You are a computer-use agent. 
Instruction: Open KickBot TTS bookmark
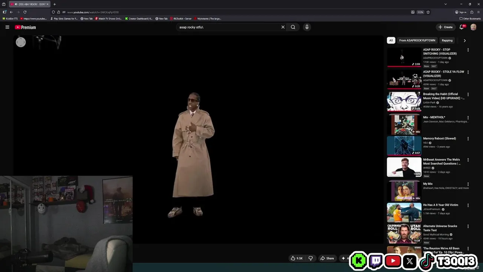point(10,19)
